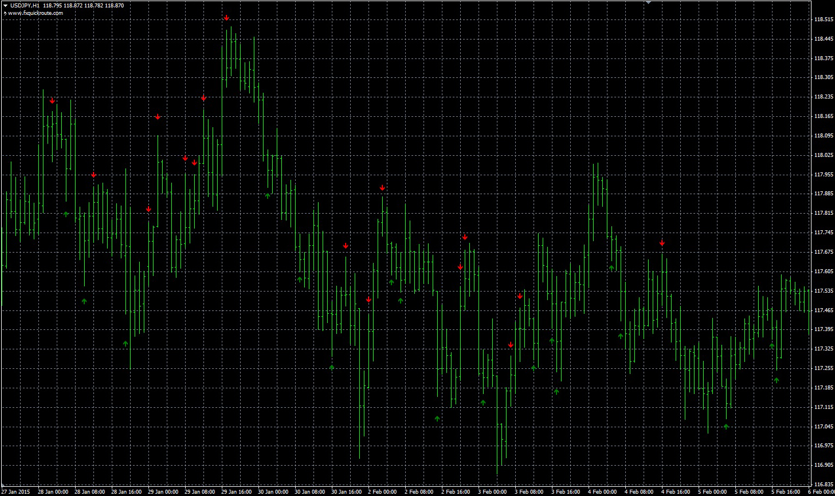The width and height of the screenshot is (835, 496).
Task: Click the 117.115 price level
Action: pyautogui.click(x=823, y=407)
